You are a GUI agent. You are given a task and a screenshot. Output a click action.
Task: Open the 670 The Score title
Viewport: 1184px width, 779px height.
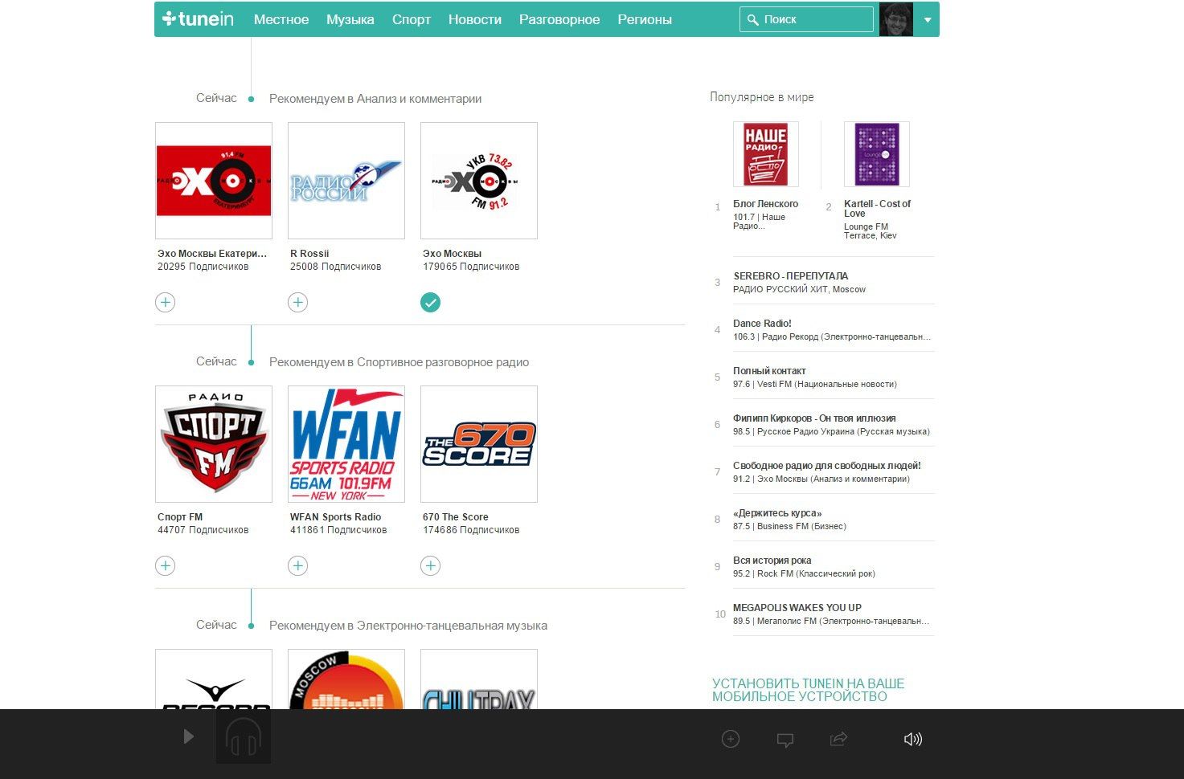click(456, 517)
